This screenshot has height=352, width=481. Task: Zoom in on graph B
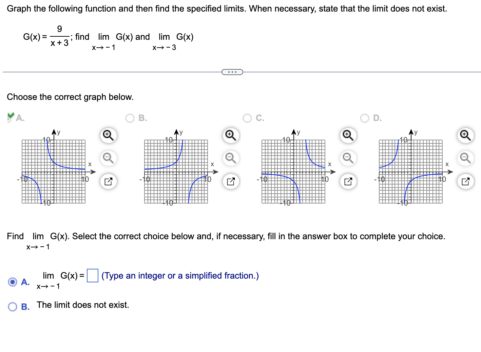(230, 135)
